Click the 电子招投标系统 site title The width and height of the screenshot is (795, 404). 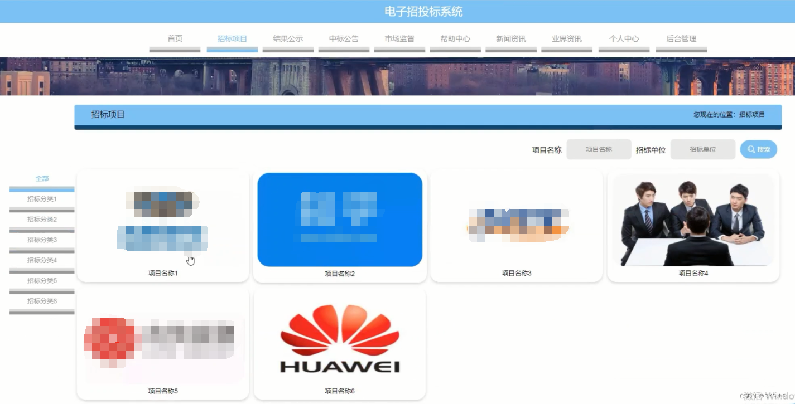423,12
